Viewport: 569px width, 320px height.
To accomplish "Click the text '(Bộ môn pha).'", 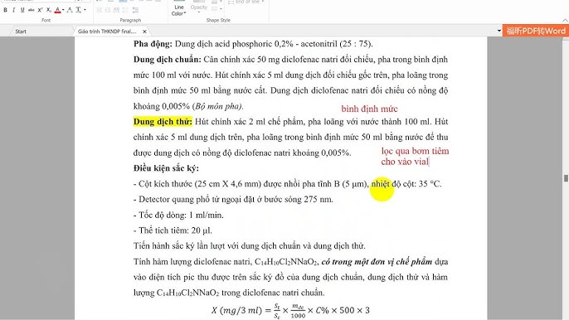I will 217,106.
